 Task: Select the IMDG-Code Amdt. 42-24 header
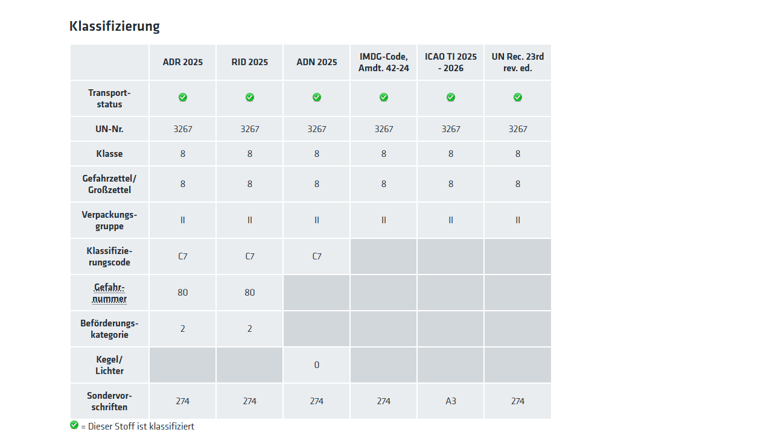(x=384, y=62)
